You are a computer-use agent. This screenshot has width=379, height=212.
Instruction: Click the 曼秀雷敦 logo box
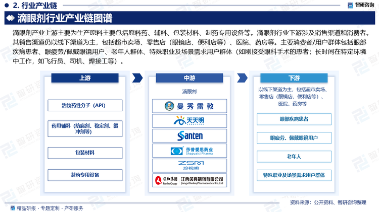coord(189,106)
